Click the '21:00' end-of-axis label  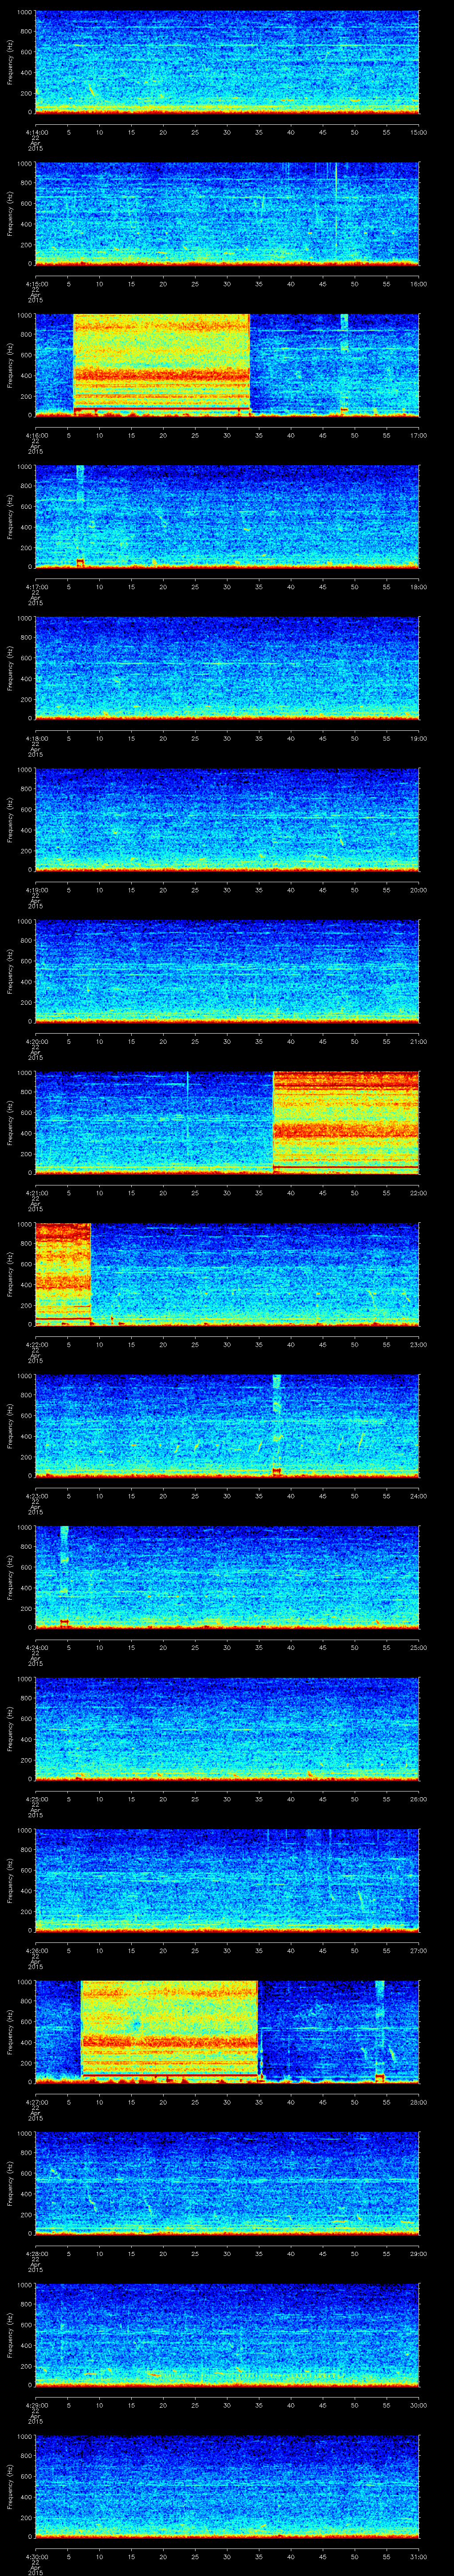[x=418, y=1041]
